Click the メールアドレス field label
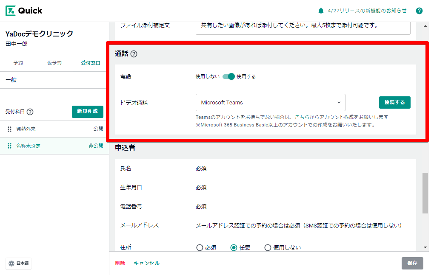The width and height of the screenshot is (431, 275). pos(140,225)
